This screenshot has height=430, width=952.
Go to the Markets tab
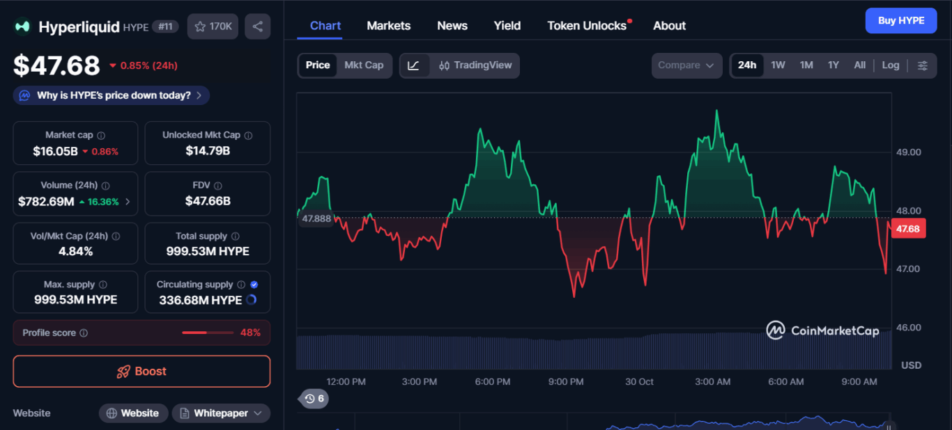(x=388, y=26)
